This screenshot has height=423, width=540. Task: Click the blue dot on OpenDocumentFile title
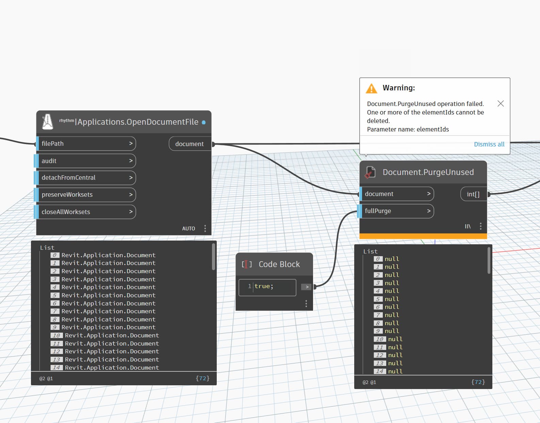point(203,122)
